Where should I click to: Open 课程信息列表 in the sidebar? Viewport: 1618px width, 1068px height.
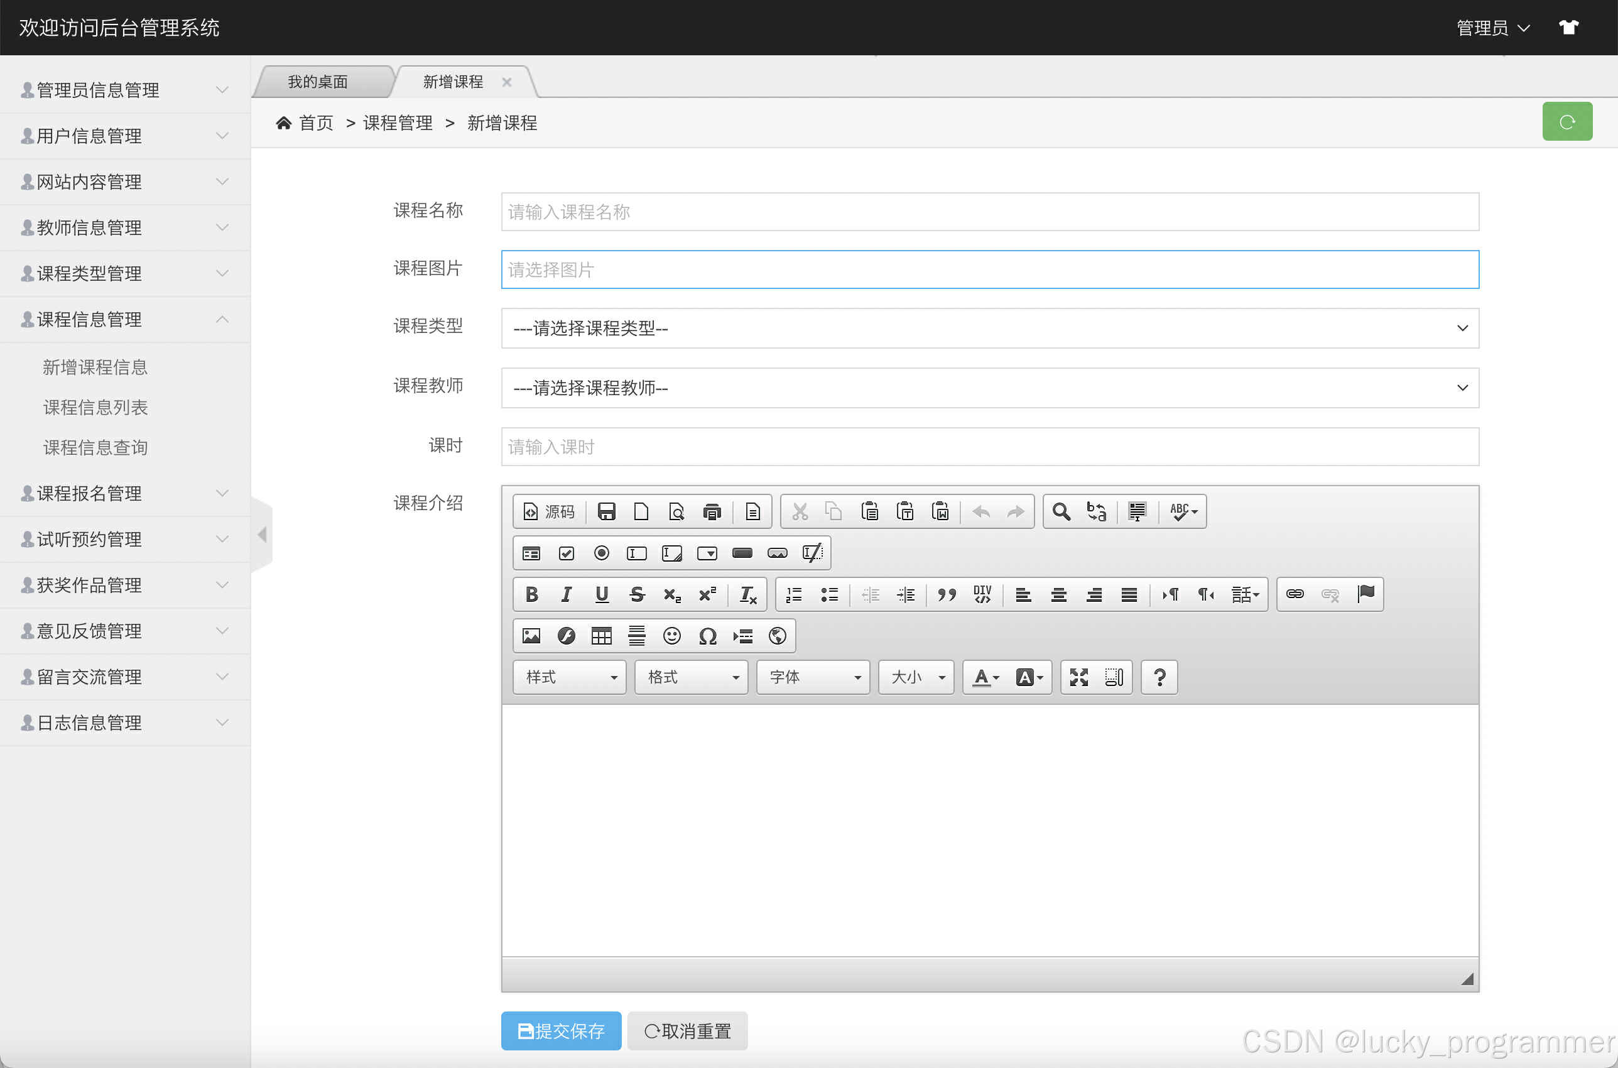tap(95, 407)
